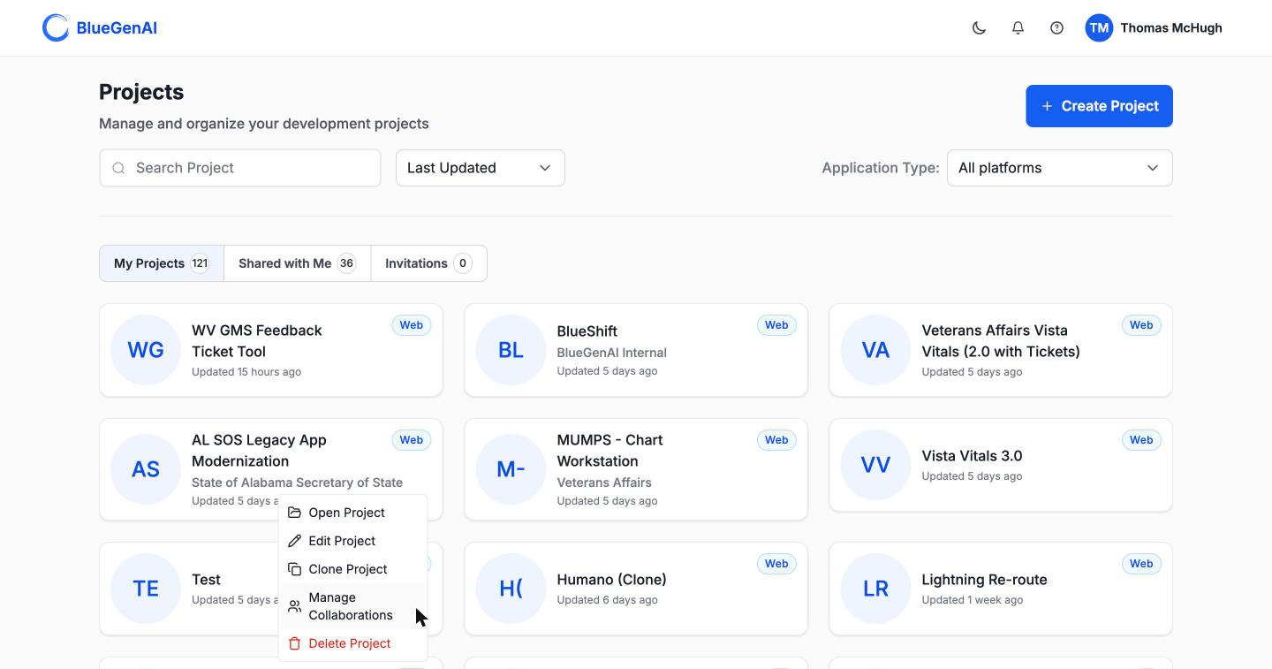Click Veterans Affairs subtitle on MUMPS card
Screen dimensions: 1272x669
[x=604, y=483]
